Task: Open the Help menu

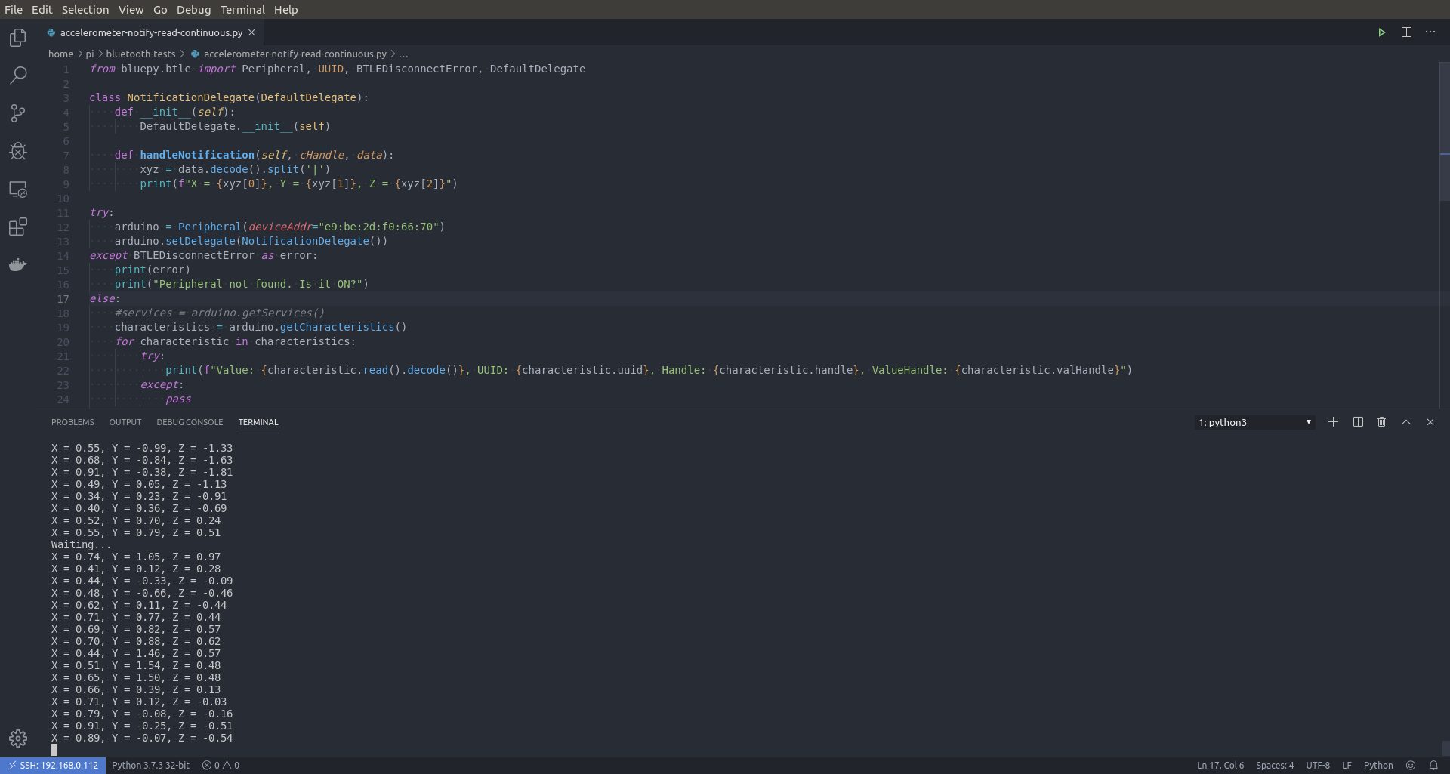Action: (x=286, y=10)
